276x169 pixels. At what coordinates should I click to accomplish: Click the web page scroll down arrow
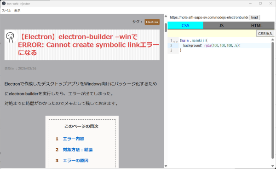pos(166,166)
